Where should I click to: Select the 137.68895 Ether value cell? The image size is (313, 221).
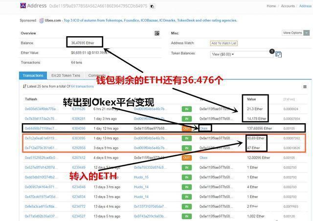[x=260, y=129]
